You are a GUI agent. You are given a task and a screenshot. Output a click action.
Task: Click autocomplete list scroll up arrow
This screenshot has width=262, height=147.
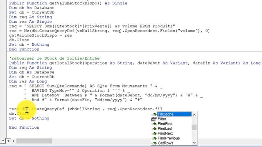[194, 115]
